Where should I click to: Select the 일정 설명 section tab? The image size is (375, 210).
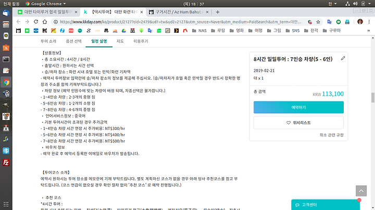(x=99, y=41)
